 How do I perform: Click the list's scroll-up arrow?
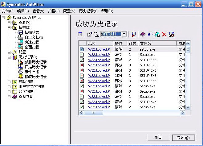click(188, 43)
